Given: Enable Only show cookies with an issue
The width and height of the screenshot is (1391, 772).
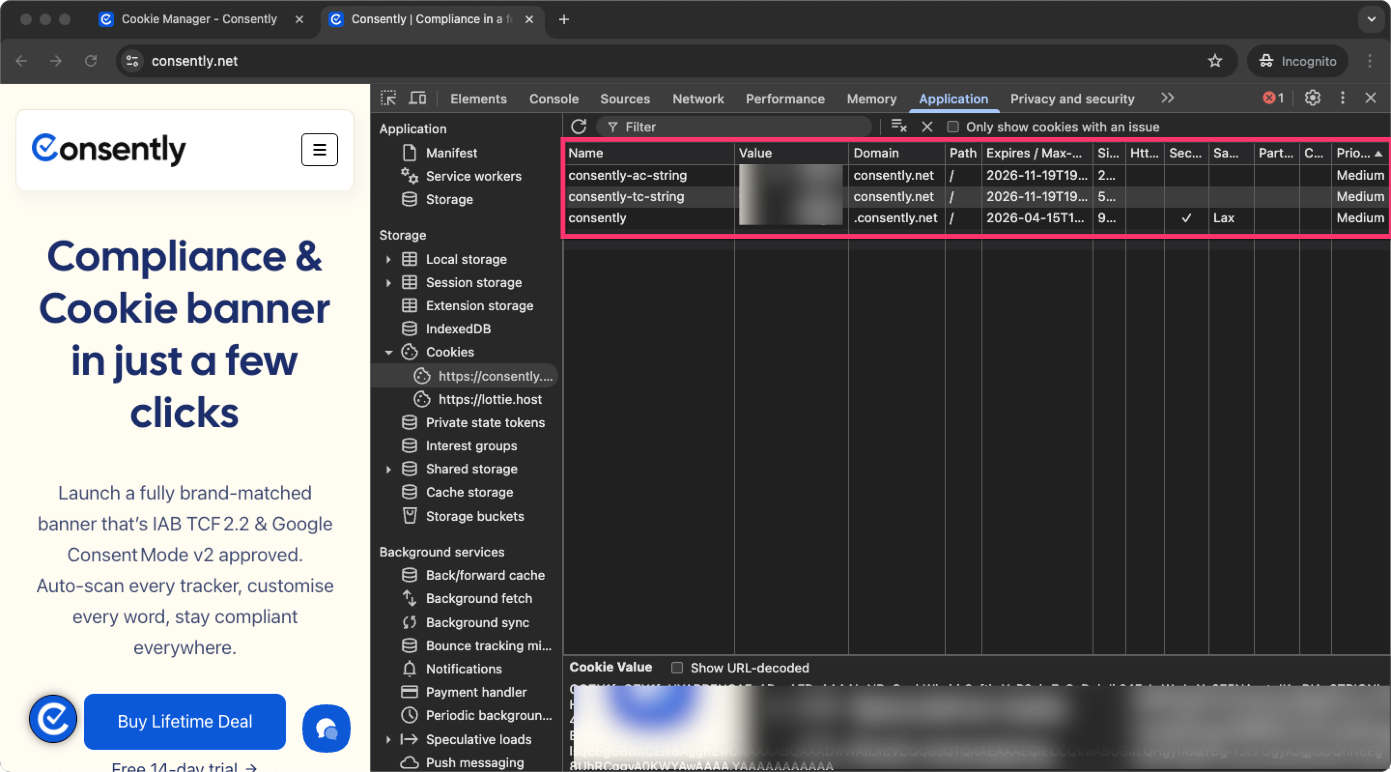Looking at the screenshot, I should (x=953, y=127).
